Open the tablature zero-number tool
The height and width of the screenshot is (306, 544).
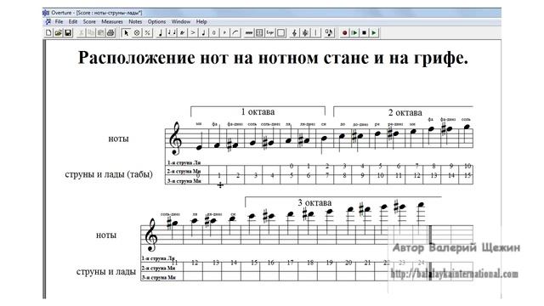(x=214, y=33)
